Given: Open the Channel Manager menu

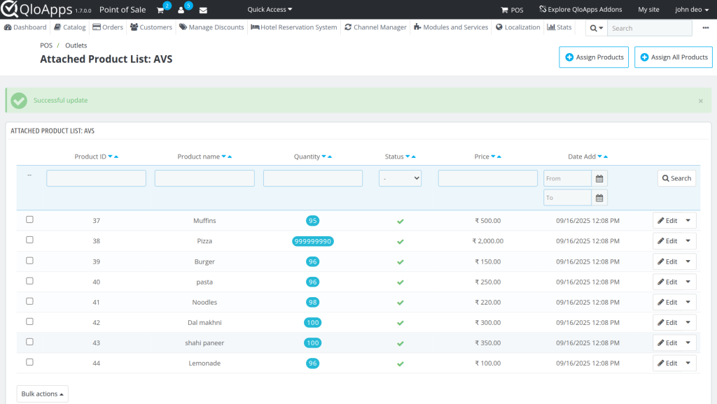Looking at the screenshot, I should 375,27.
